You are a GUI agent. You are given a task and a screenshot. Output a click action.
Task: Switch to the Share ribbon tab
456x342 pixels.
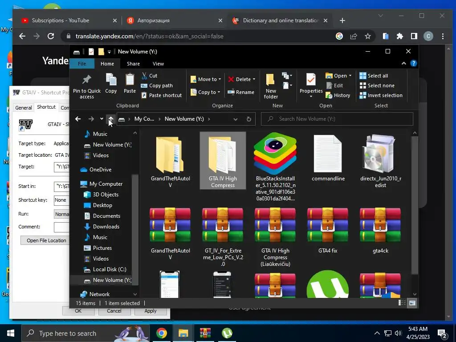[x=133, y=64]
